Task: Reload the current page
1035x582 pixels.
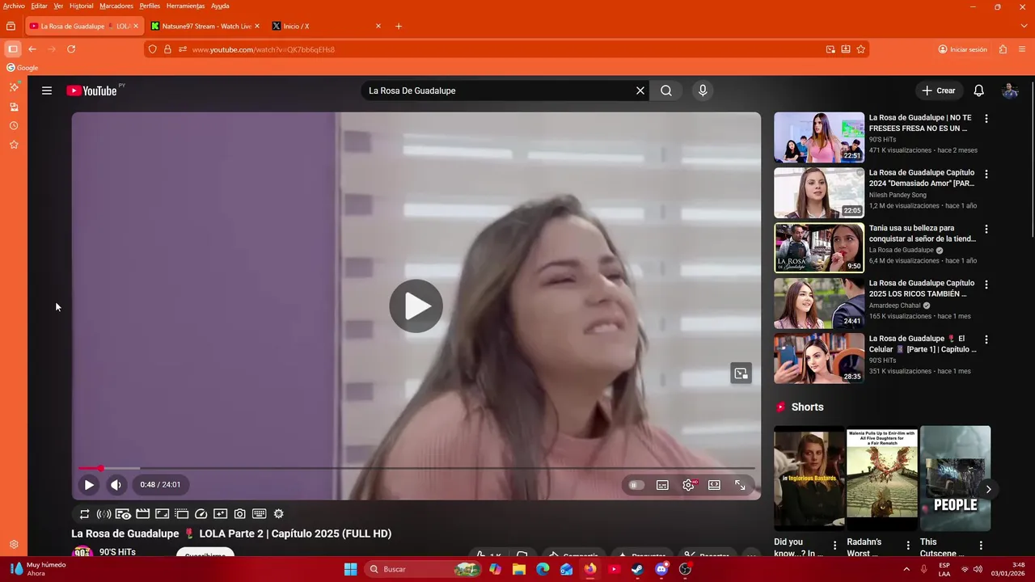Action: [71, 49]
